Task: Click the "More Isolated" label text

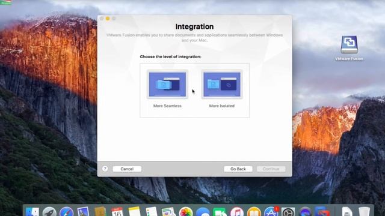Action: click(222, 106)
